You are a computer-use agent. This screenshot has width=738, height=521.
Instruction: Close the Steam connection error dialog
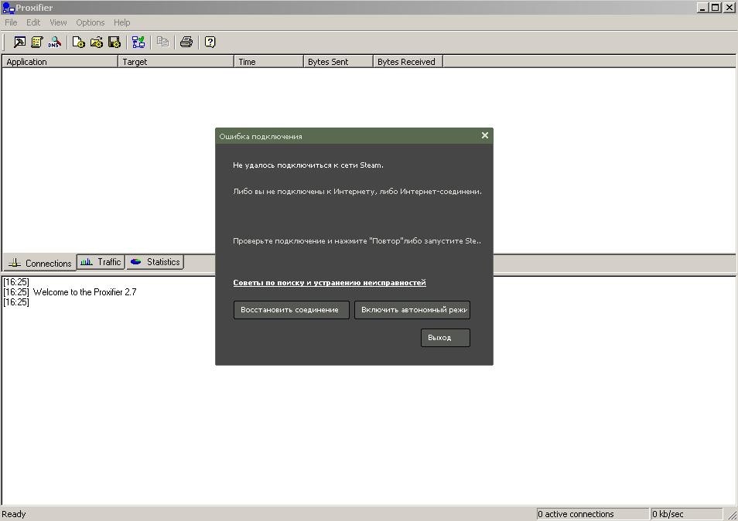click(485, 135)
